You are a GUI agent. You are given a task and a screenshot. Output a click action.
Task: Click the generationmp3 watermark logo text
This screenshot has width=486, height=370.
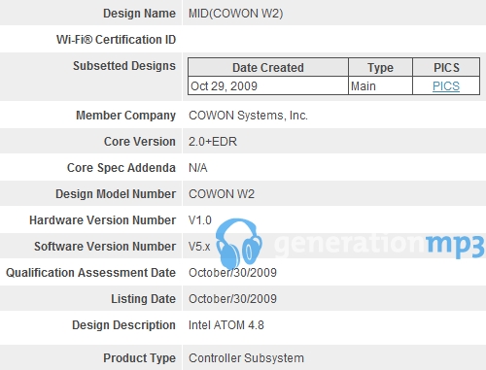(380, 245)
